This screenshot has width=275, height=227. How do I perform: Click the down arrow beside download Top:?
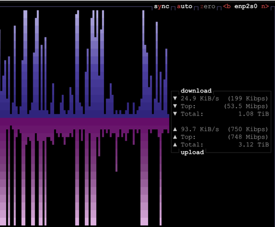click(175, 106)
